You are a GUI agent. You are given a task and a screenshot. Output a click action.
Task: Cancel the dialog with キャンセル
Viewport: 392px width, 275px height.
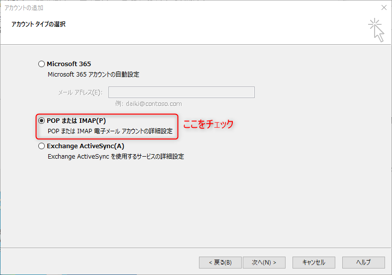pyautogui.click(x=314, y=263)
